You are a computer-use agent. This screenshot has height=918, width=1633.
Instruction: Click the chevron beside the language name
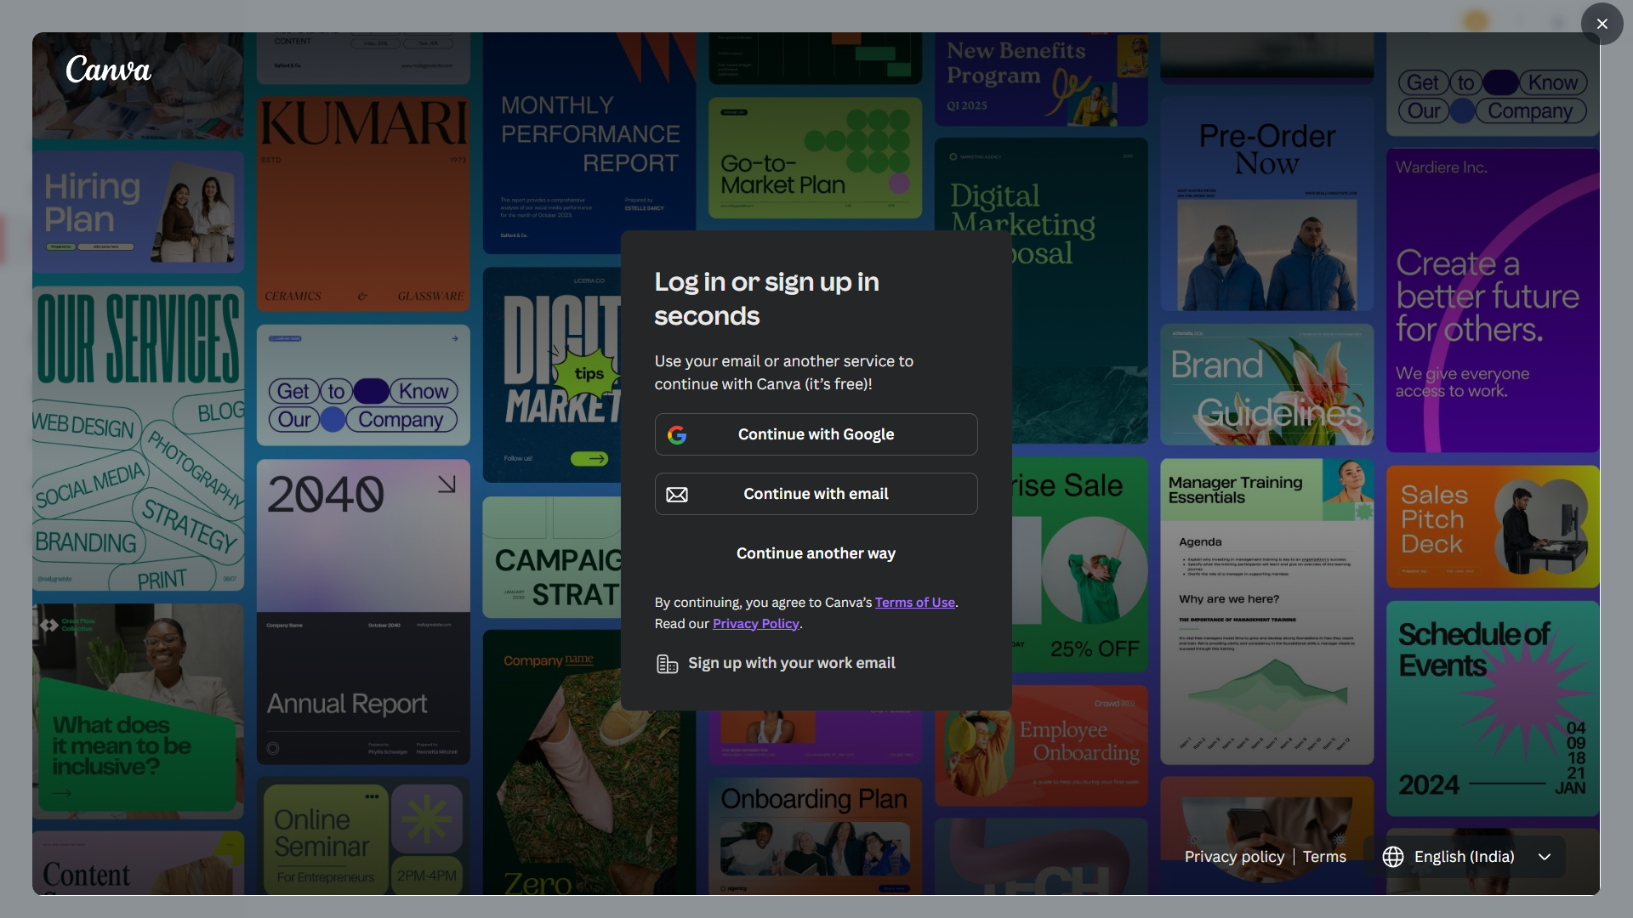click(1544, 857)
